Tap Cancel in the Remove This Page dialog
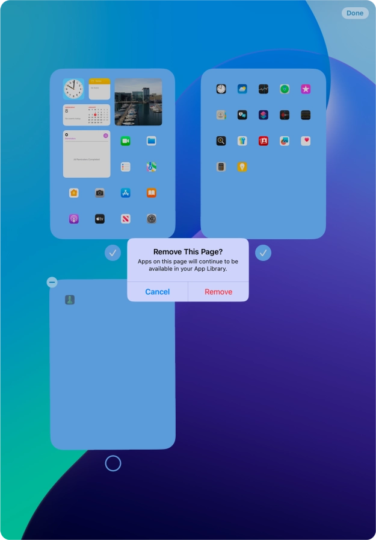Viewport: 376px width, 540px height. (x=157, y=292)
